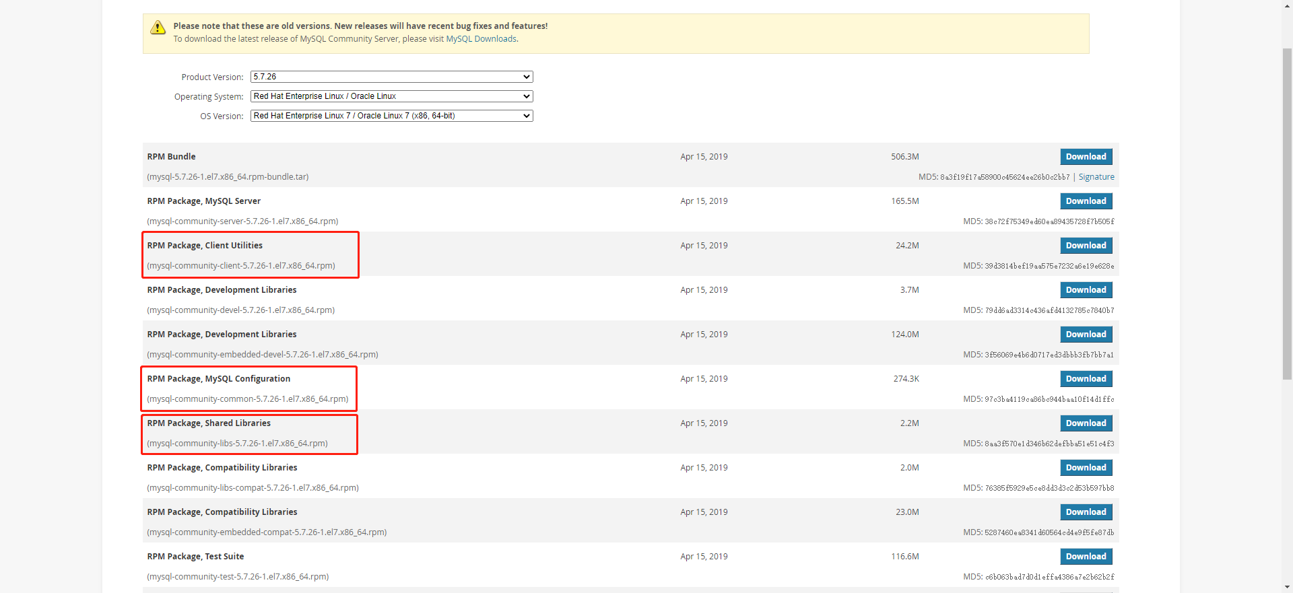Click the RPM Package, MySQL Server title
This screenshot has height=593, width=1293.
[x=203, y=201]
